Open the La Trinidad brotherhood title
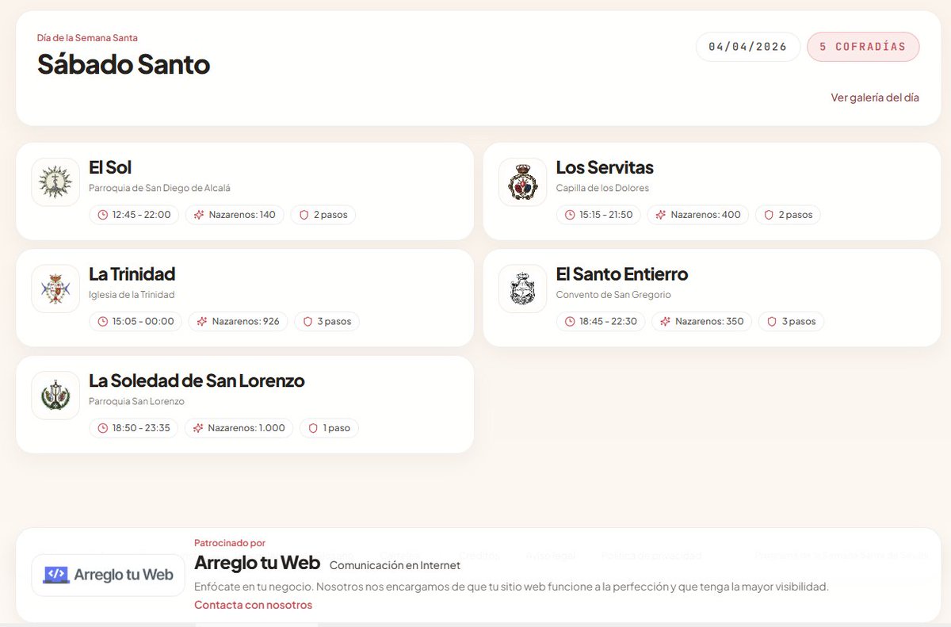 (132, 274)
